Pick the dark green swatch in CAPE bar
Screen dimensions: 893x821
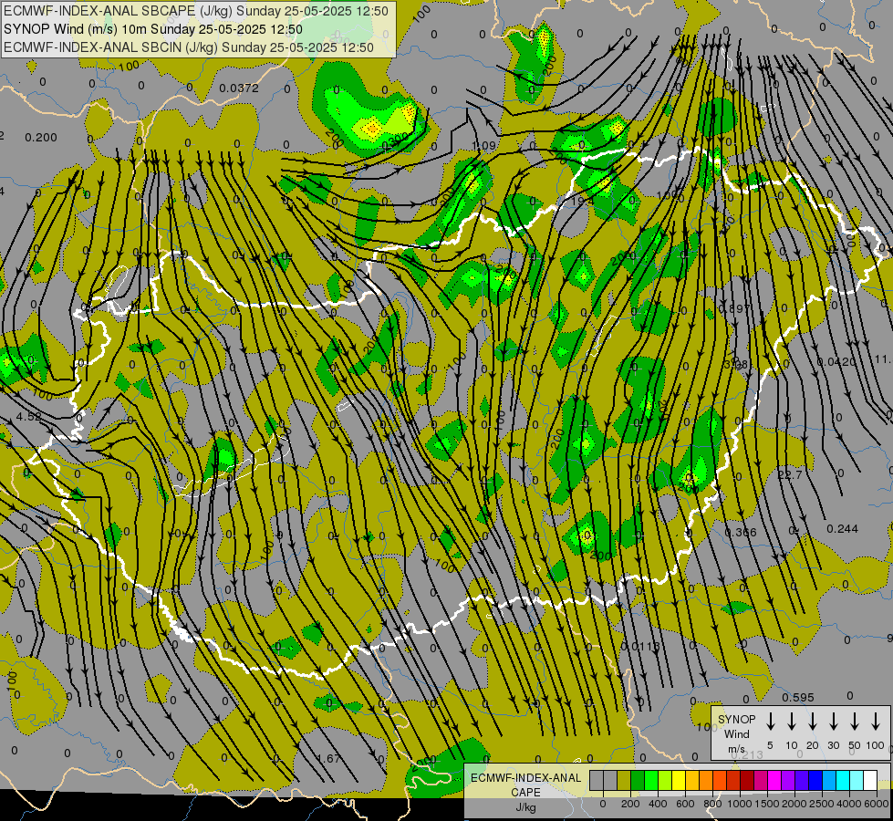(638, 781)
